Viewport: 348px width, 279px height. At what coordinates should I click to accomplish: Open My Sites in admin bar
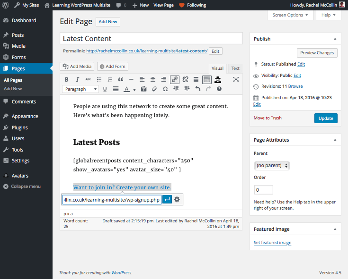[27, 5]
